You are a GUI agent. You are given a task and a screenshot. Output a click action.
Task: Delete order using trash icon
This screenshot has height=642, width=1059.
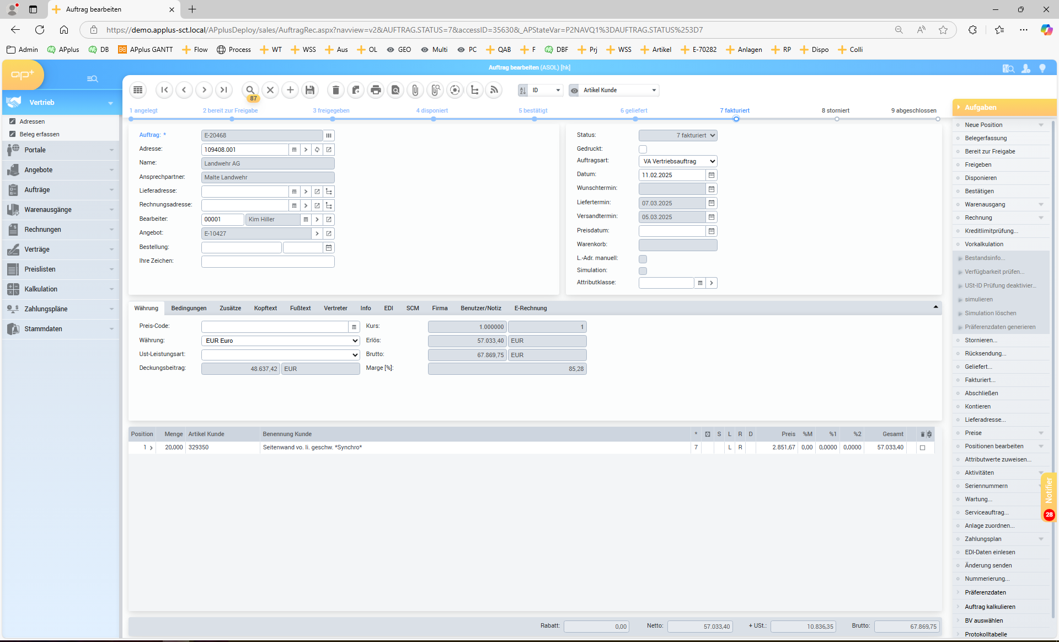click(336, 90)
